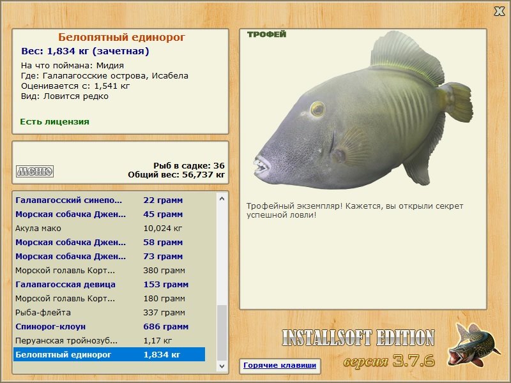Select Морская собачка Джен... 45 грамм row
The height and width of the screenshot is (383, 511).
[x=109, y=214]
